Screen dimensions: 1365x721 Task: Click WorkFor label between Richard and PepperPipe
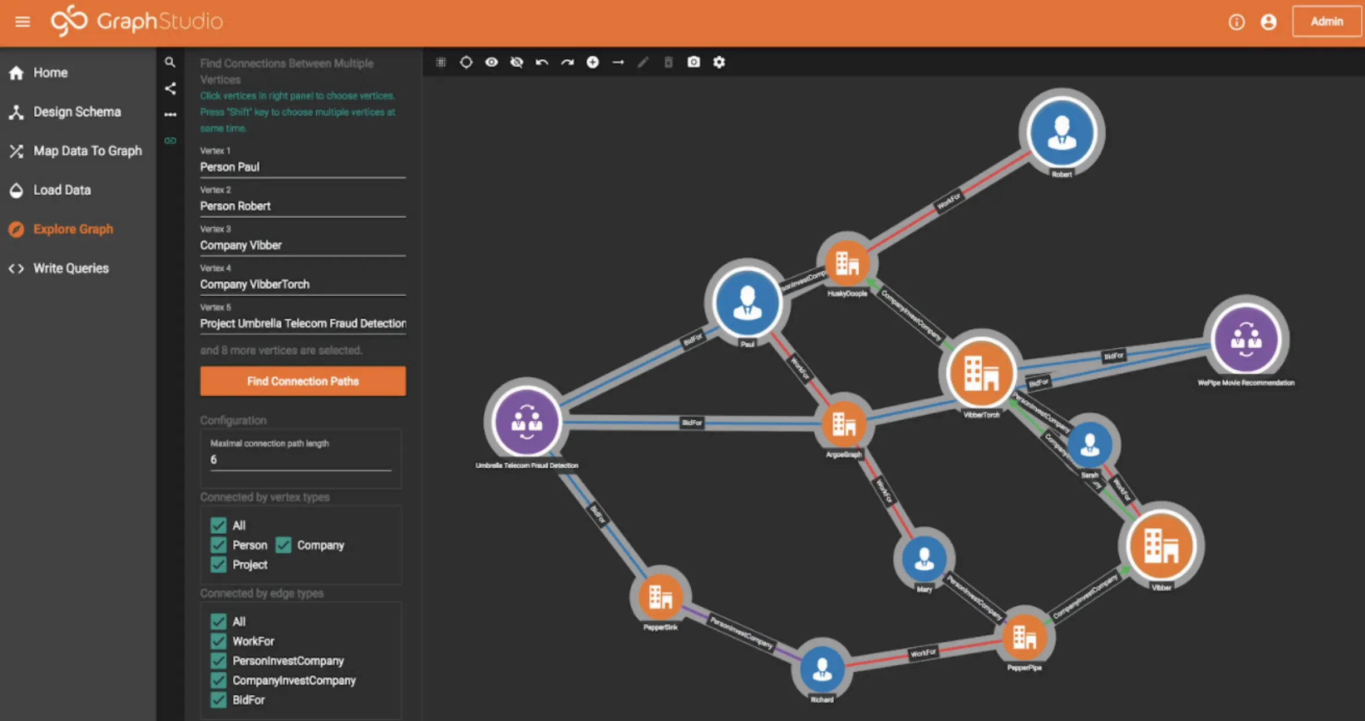point(923,653)
